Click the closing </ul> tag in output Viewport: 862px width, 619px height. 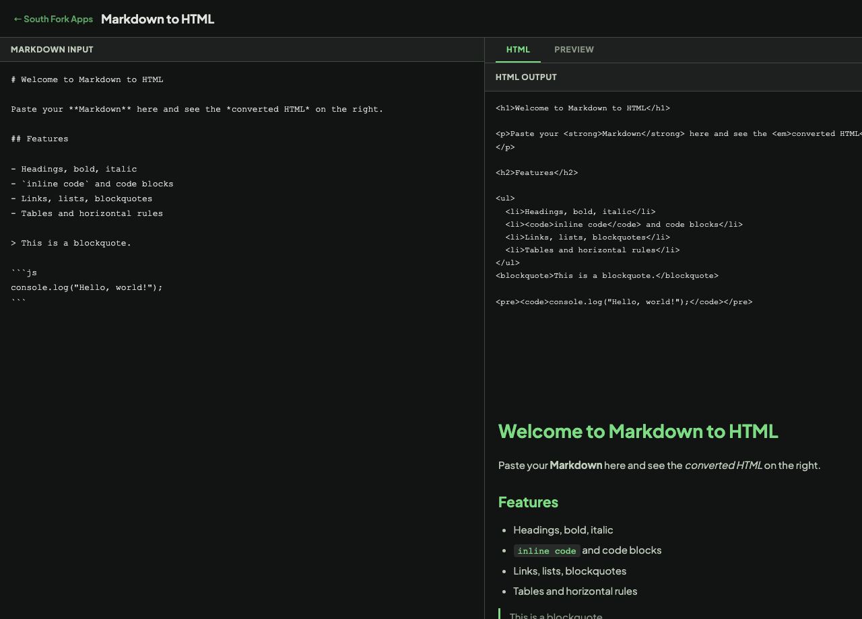point(508,262)
